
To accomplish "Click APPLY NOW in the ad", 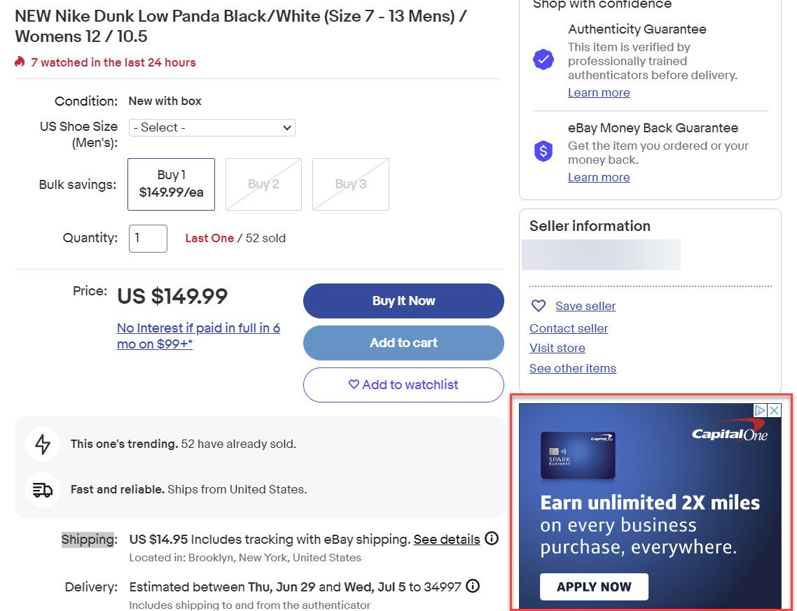I will [594, 587].
